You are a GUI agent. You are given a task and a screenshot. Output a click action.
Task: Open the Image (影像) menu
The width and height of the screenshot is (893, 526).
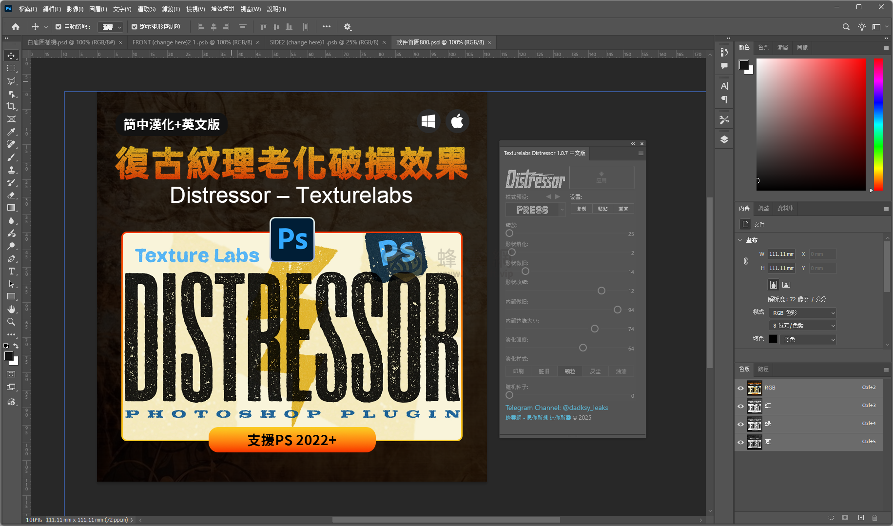tap(75, 9)
